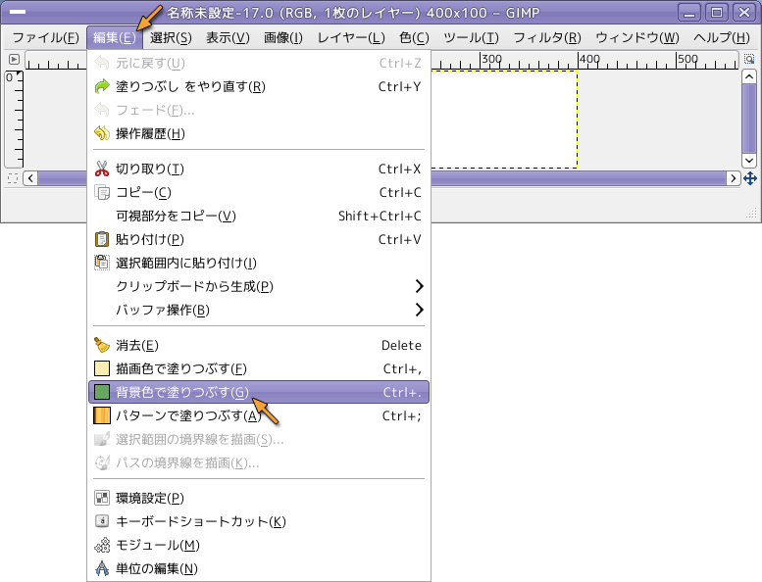This screenshot has width=762, height=582.
Task: Click the white canvas area
Action: click(x=504, y=120)
